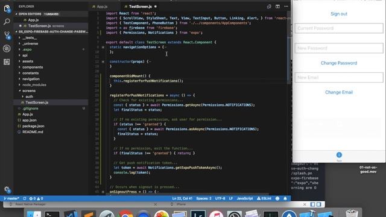386x217 pixels.
Task: Open README.md in the explorer
Action: coord(33,132)
